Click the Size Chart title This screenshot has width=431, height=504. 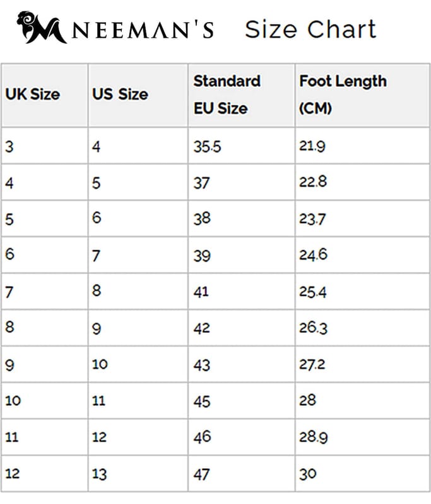coord(310,29)
